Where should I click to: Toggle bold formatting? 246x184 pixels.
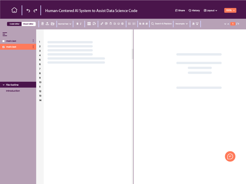tap(77, 24)
